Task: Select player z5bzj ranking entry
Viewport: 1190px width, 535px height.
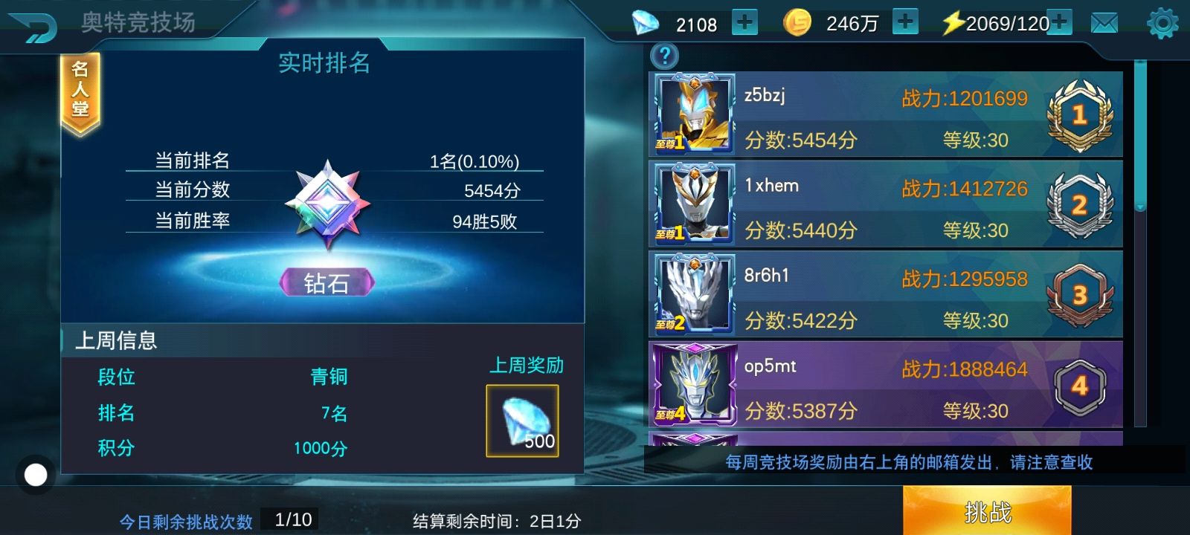Action: pyautogui.click(x=885, y=114)
